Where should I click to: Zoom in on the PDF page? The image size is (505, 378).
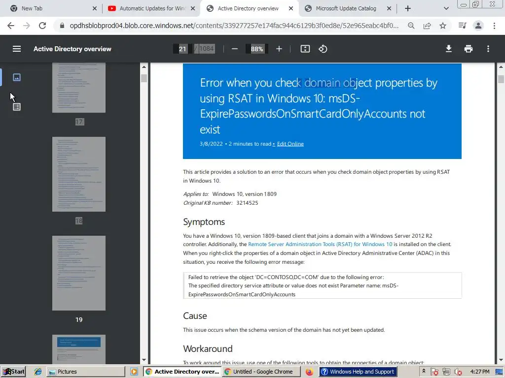[279, 49]
